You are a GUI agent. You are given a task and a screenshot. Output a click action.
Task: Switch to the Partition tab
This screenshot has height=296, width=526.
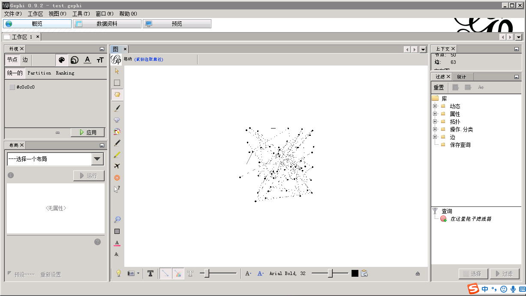click(39, 73)
